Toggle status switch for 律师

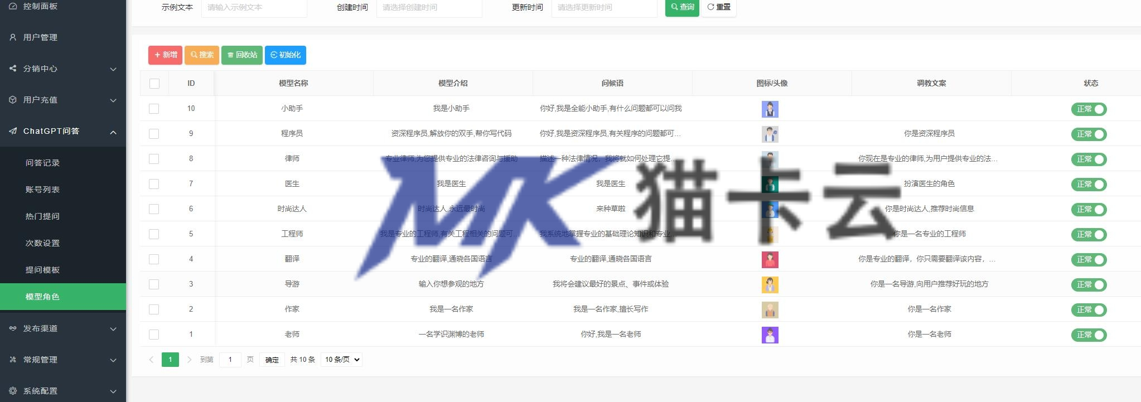[x=1089, y=159]
